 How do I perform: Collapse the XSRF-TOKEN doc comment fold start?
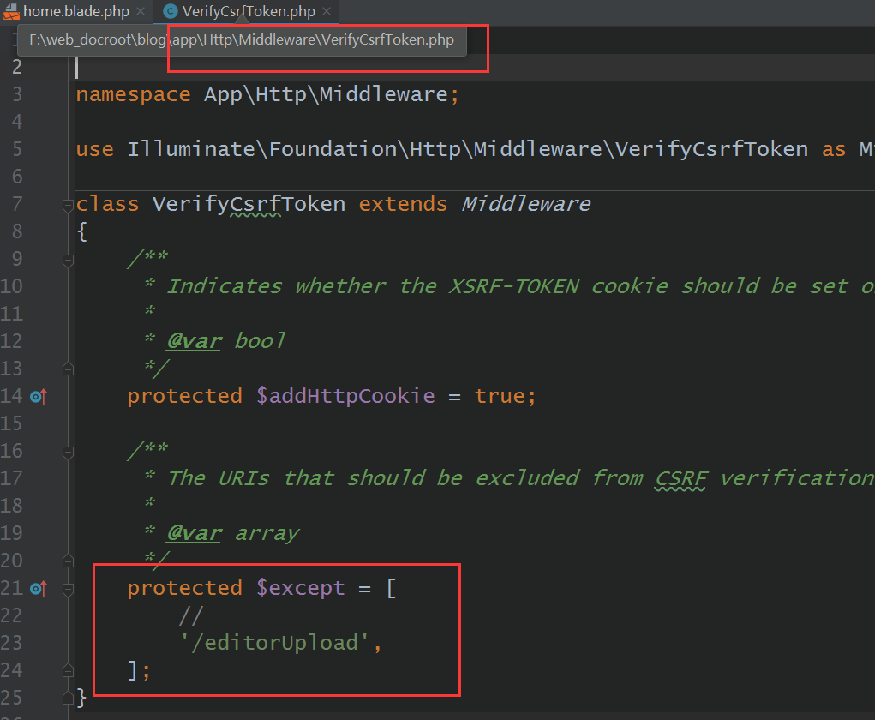pyautogui.click(x=68, y=260)
